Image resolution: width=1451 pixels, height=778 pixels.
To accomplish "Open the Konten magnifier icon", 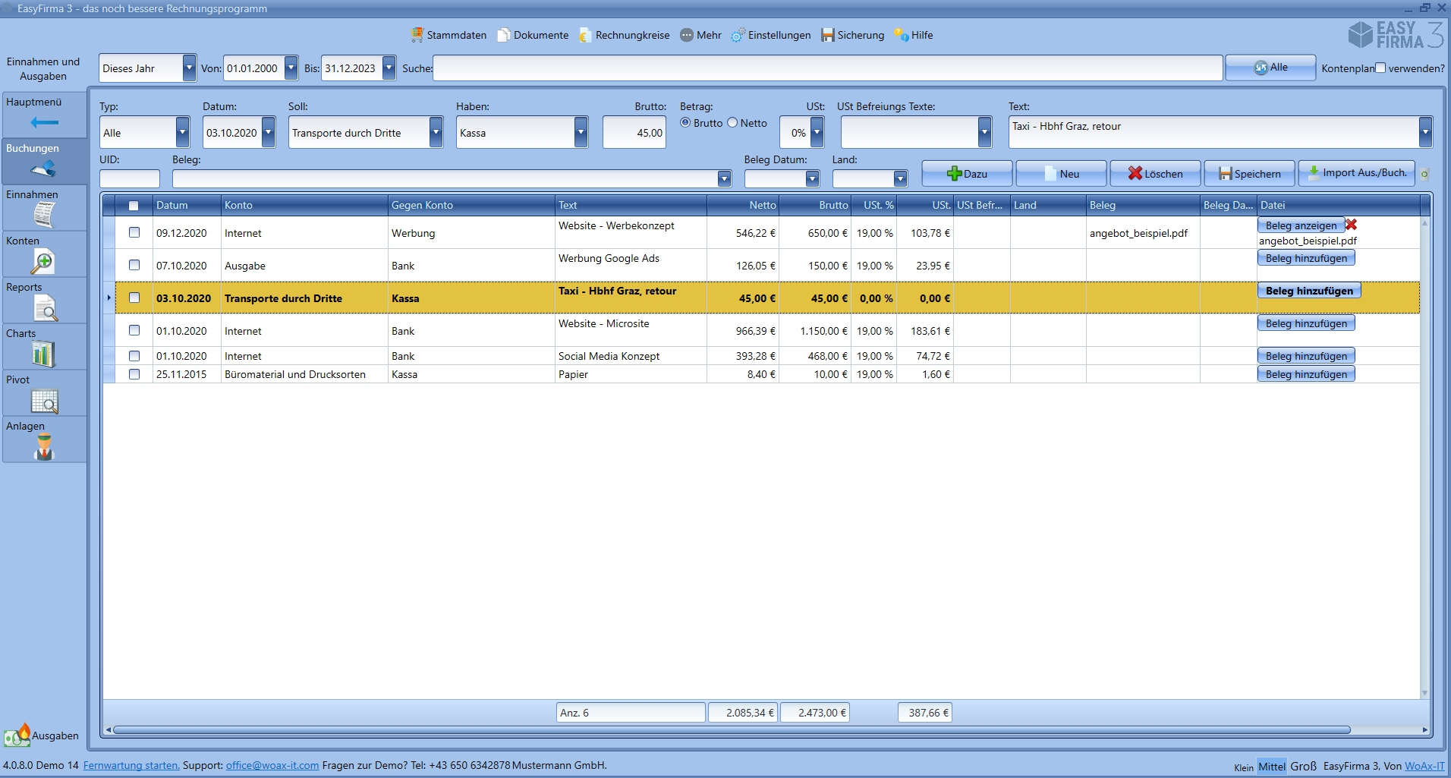I will pos(42,262).
